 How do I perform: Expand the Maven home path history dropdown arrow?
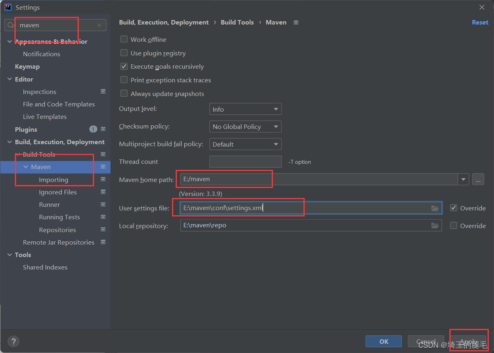point(463,180)
